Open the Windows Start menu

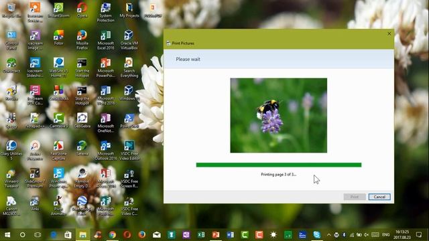click(7, 235)
